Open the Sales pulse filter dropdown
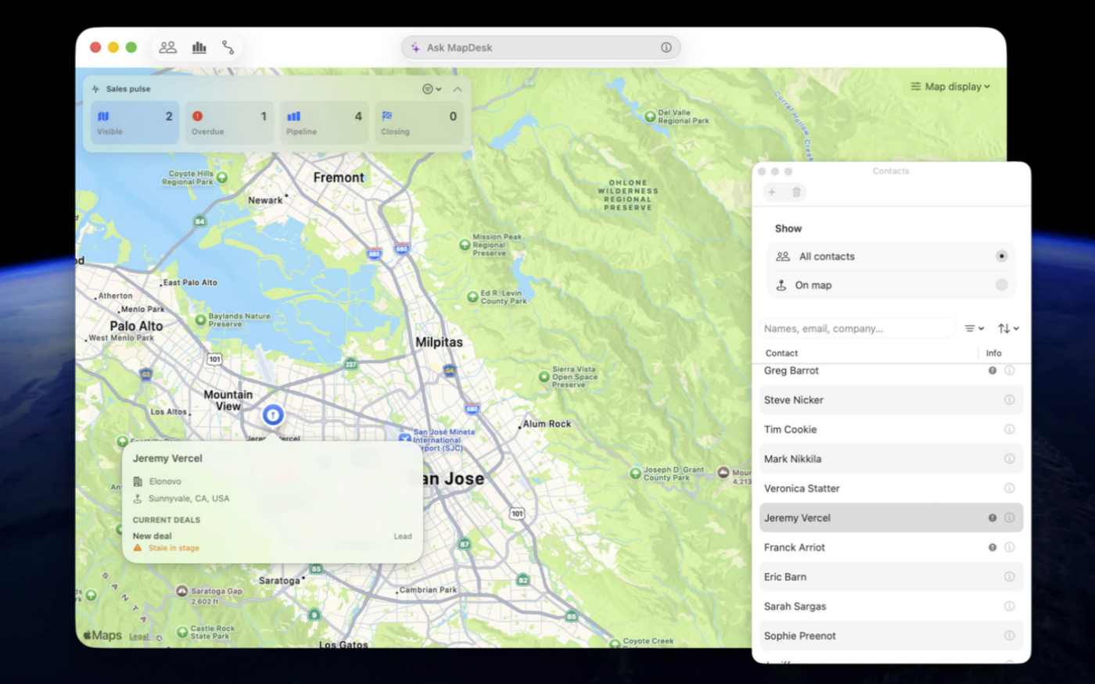The image size is (1095, 684). tap(432, 89)
